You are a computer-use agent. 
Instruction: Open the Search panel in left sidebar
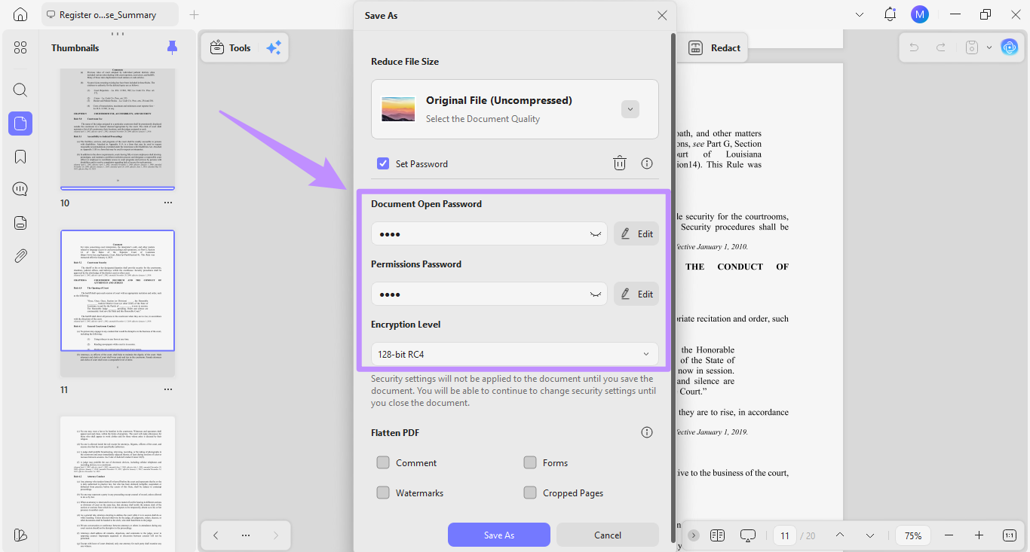20,90
